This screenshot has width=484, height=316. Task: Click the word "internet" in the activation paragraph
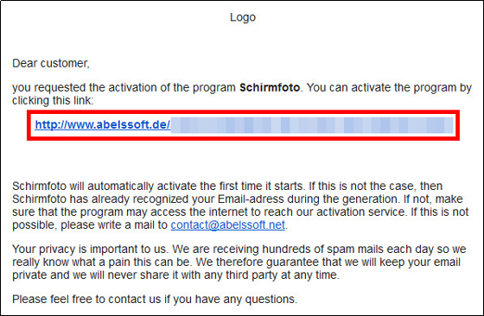228,212
